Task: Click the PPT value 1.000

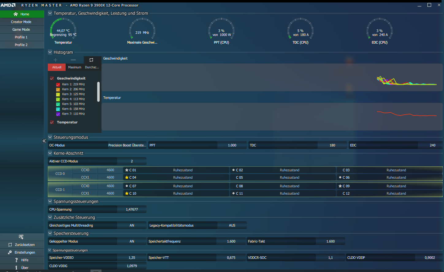Action: coord(232,145)
